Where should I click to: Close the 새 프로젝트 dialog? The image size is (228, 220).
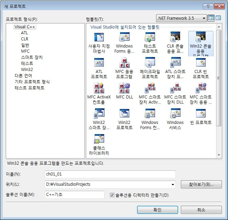click(219, 6)
